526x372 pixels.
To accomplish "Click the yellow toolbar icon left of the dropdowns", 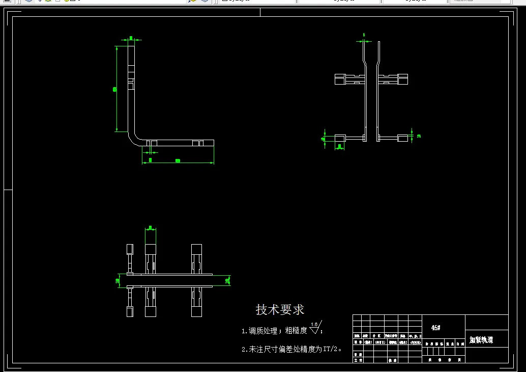I will pyautogui.click(x=66, y=2).
